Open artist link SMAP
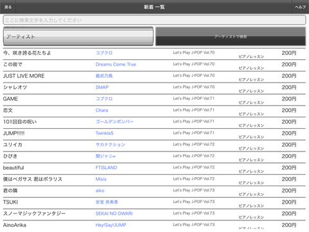Screen dimensions: 309x232 tap(102, 87)
